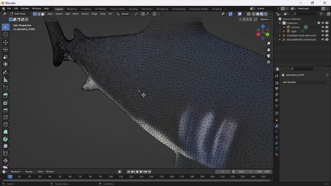Toggle X-ray view
Image resolution: width=331 pixels, height=186 pixels.
tap(249, 14)
